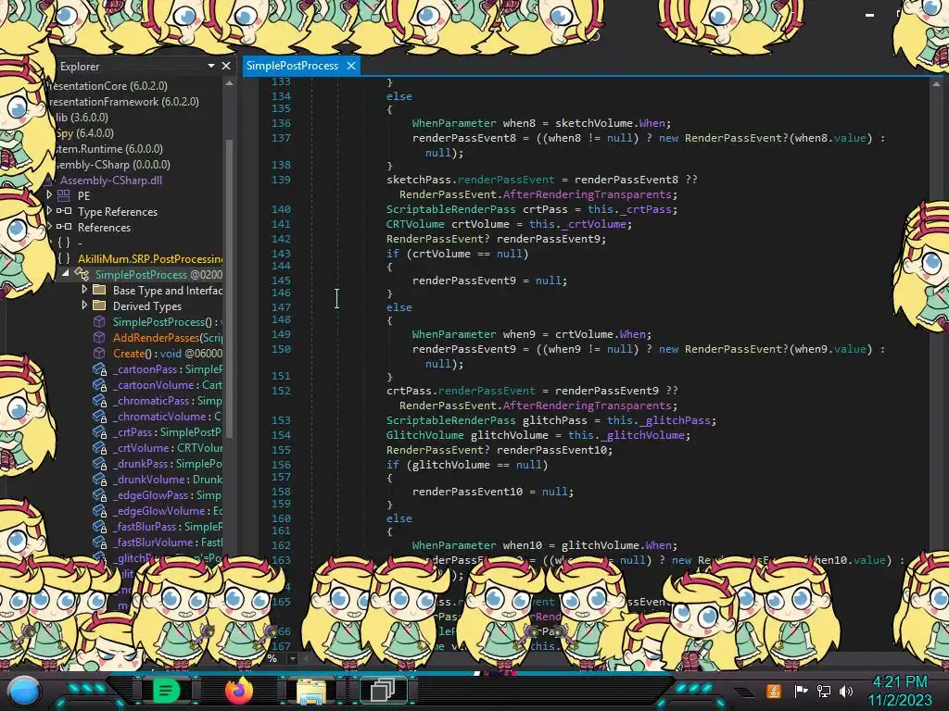The height and width of the screenshot is (711, 949).
Task: Select the dnSpy (6.4.0.0) assembly
Action: pos(84,133)
